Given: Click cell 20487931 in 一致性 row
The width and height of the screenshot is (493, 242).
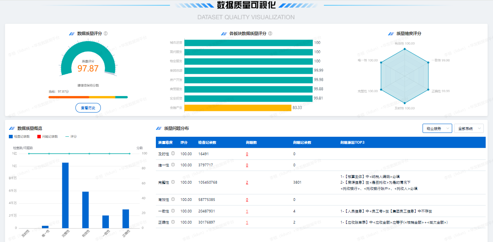Looking at the screenshot, I should 207,211.
